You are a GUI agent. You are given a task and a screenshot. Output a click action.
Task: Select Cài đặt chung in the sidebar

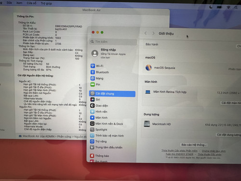tap(112, 94)
